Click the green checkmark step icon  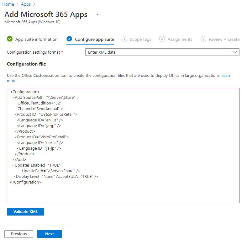10,39
